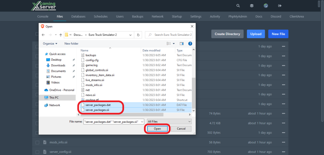Click the Open button in dialog
Viewport: 324px width, 155px height.
point(157,129)
